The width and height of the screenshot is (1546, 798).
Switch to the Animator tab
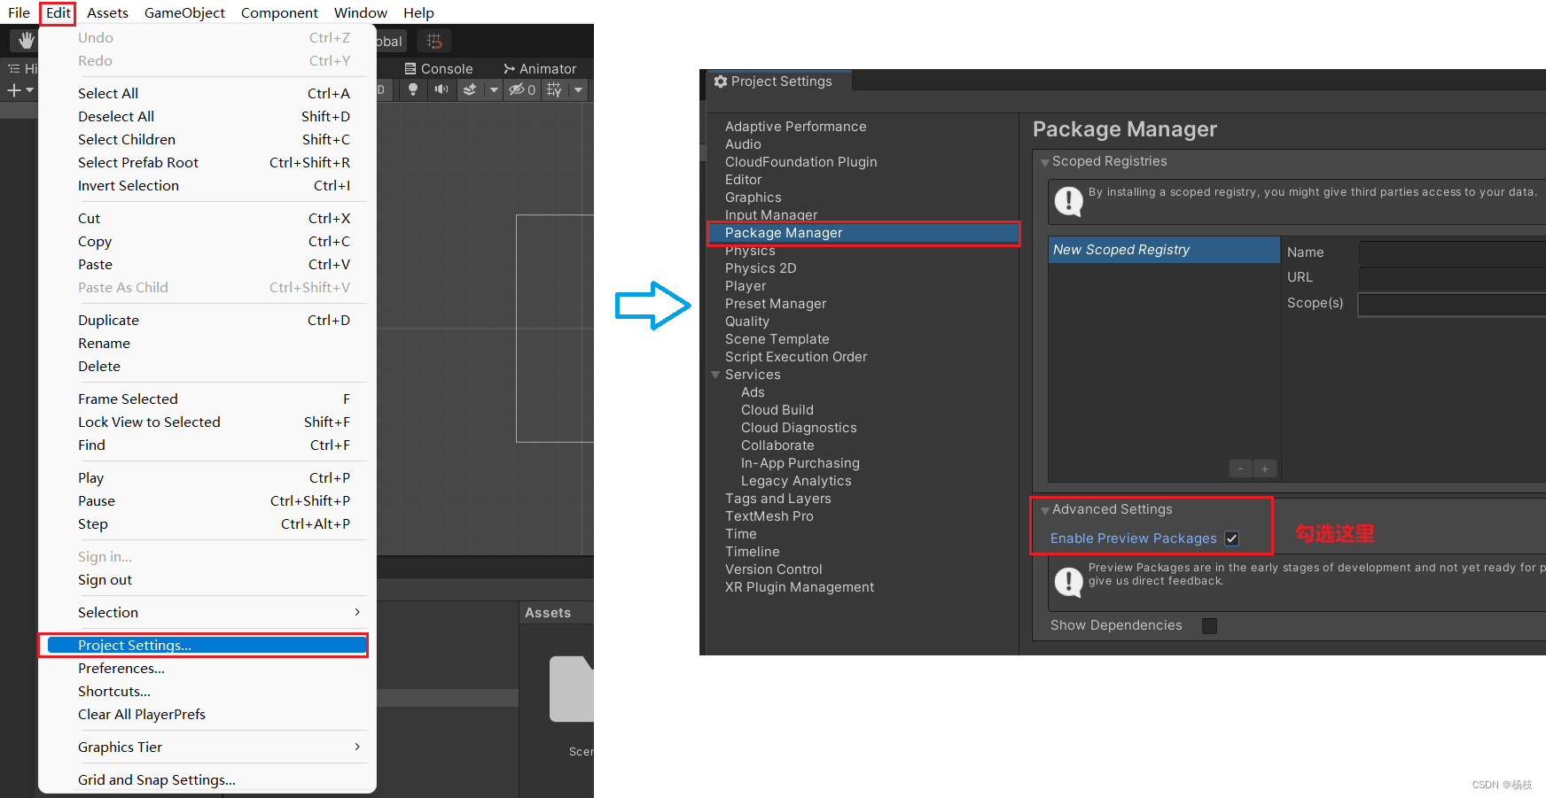point(540,68)
